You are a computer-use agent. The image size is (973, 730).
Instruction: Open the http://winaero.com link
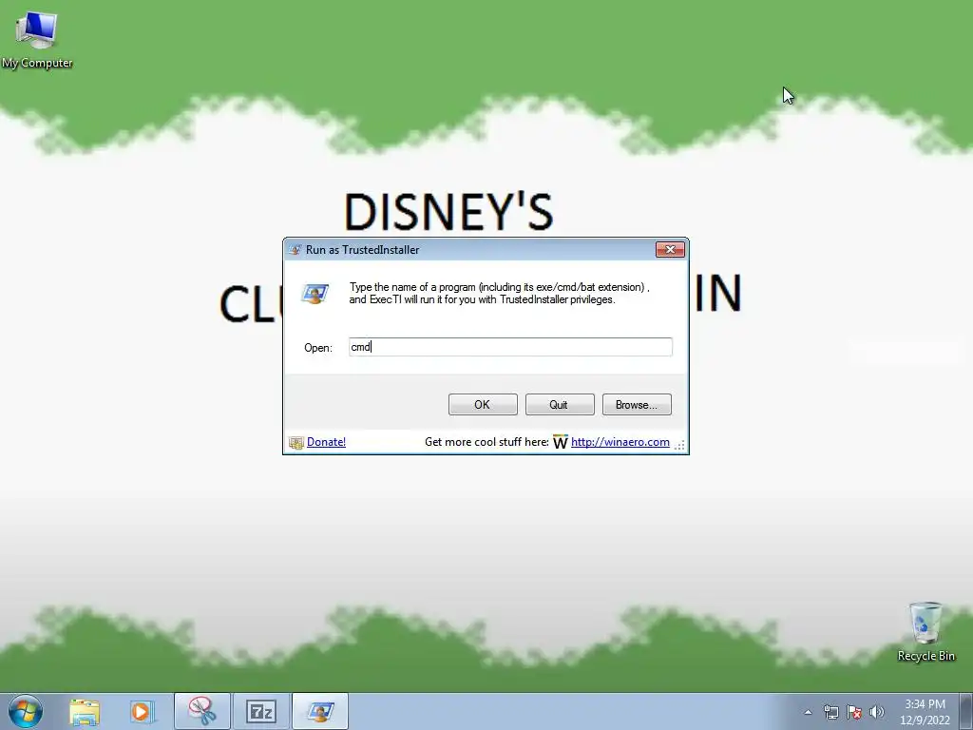(x=620, y=442)
